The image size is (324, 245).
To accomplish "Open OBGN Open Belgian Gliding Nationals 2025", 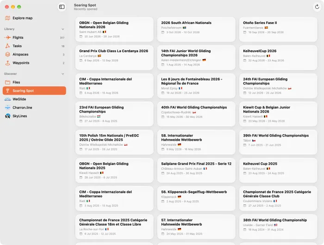I will (114, 170).
